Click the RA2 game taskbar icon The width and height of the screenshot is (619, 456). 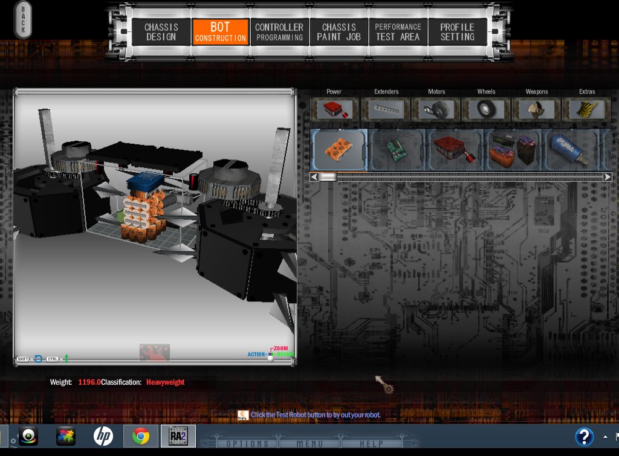178,436
